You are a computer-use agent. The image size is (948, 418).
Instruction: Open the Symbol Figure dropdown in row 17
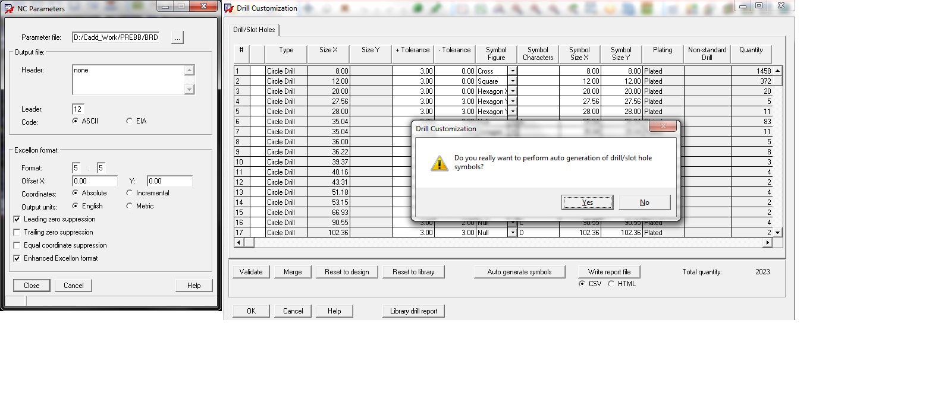pos(512,233)
